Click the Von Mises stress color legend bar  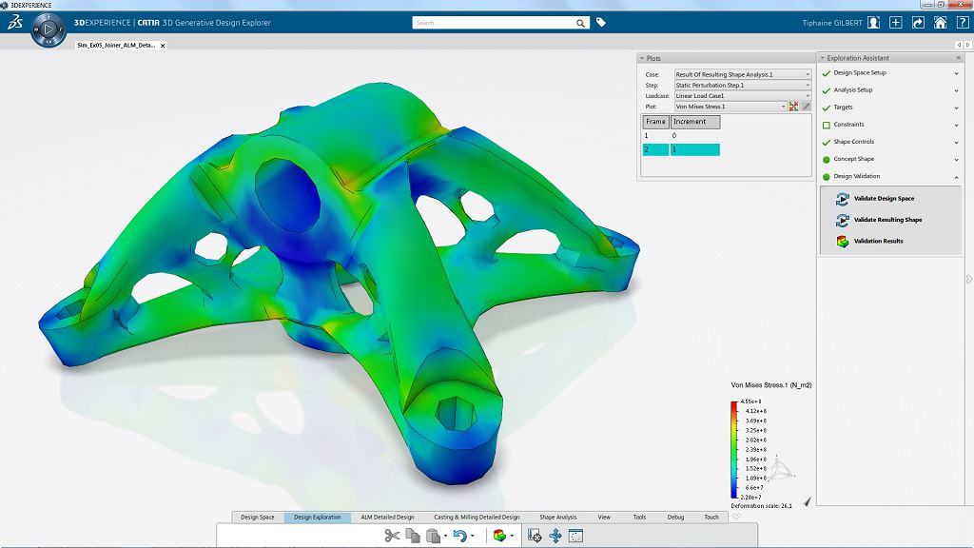click(734, 449)
